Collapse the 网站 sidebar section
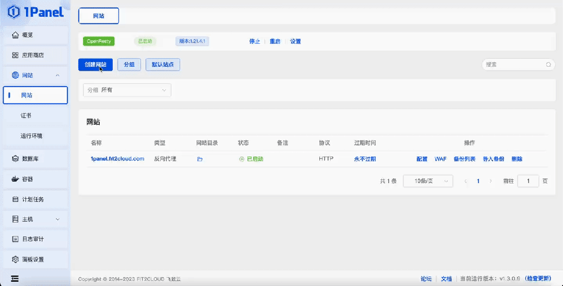 point(35,75)
